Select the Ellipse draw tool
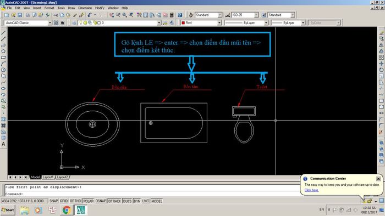The height and width of the screenshot is (216, 385). click(x=3, y=89)
